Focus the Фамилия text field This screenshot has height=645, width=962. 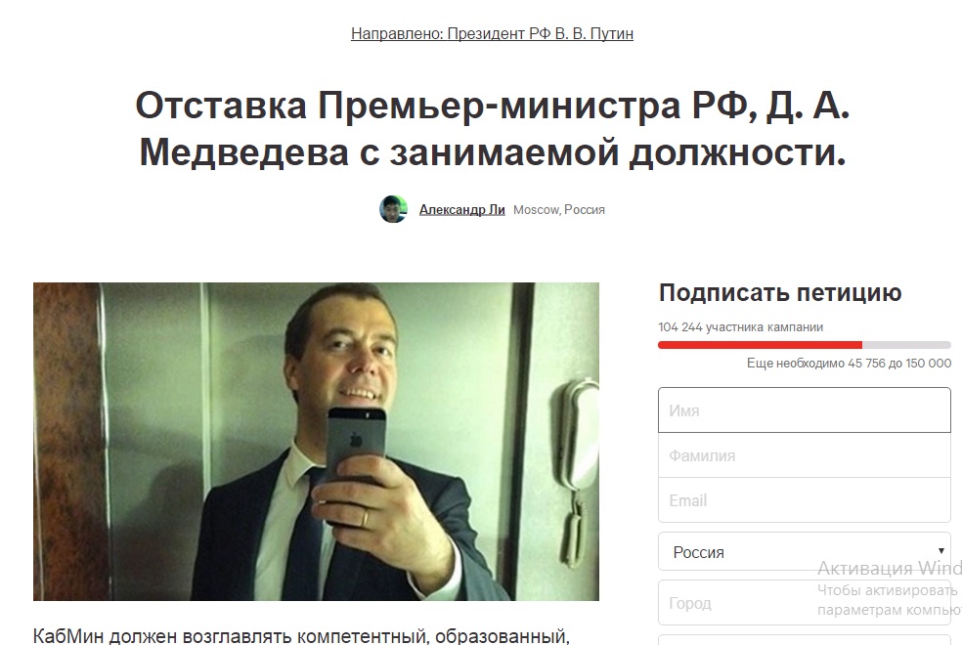coord(805,455)
